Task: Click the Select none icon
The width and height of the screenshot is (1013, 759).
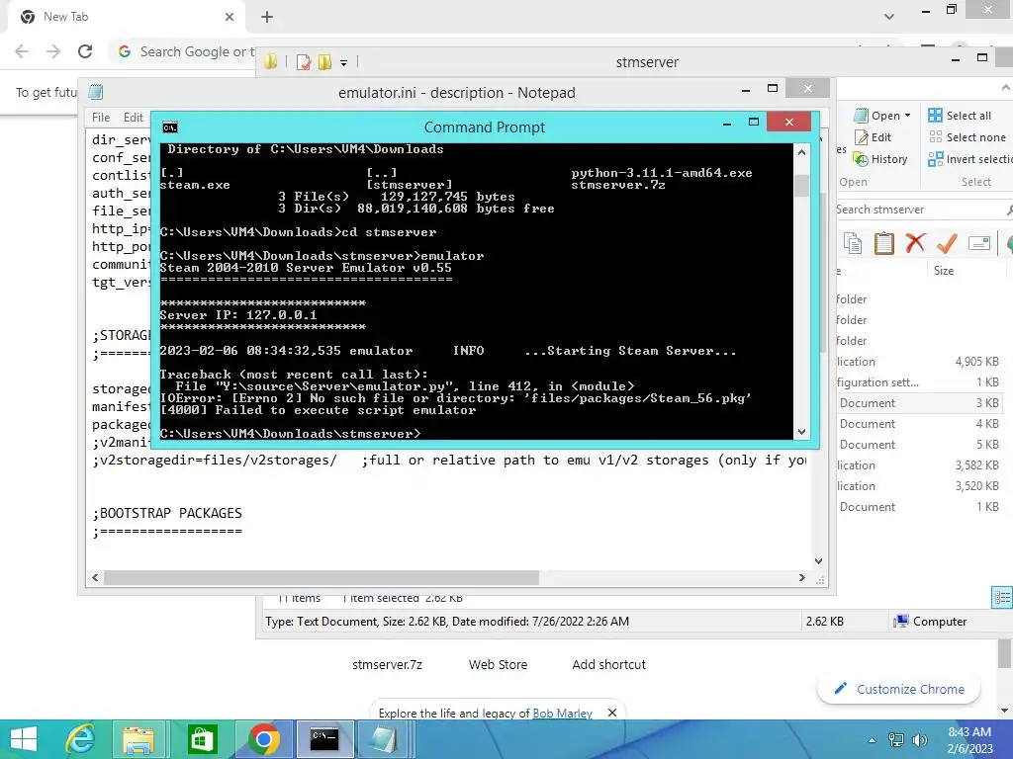Action: 935,136
